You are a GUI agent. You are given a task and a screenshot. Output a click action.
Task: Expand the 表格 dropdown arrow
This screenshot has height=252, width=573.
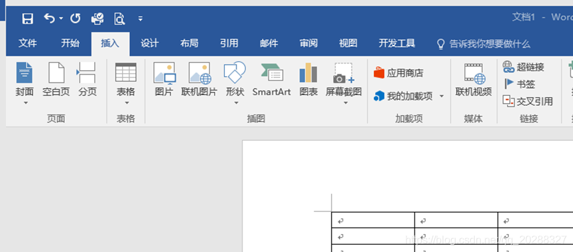click(127, 103)
